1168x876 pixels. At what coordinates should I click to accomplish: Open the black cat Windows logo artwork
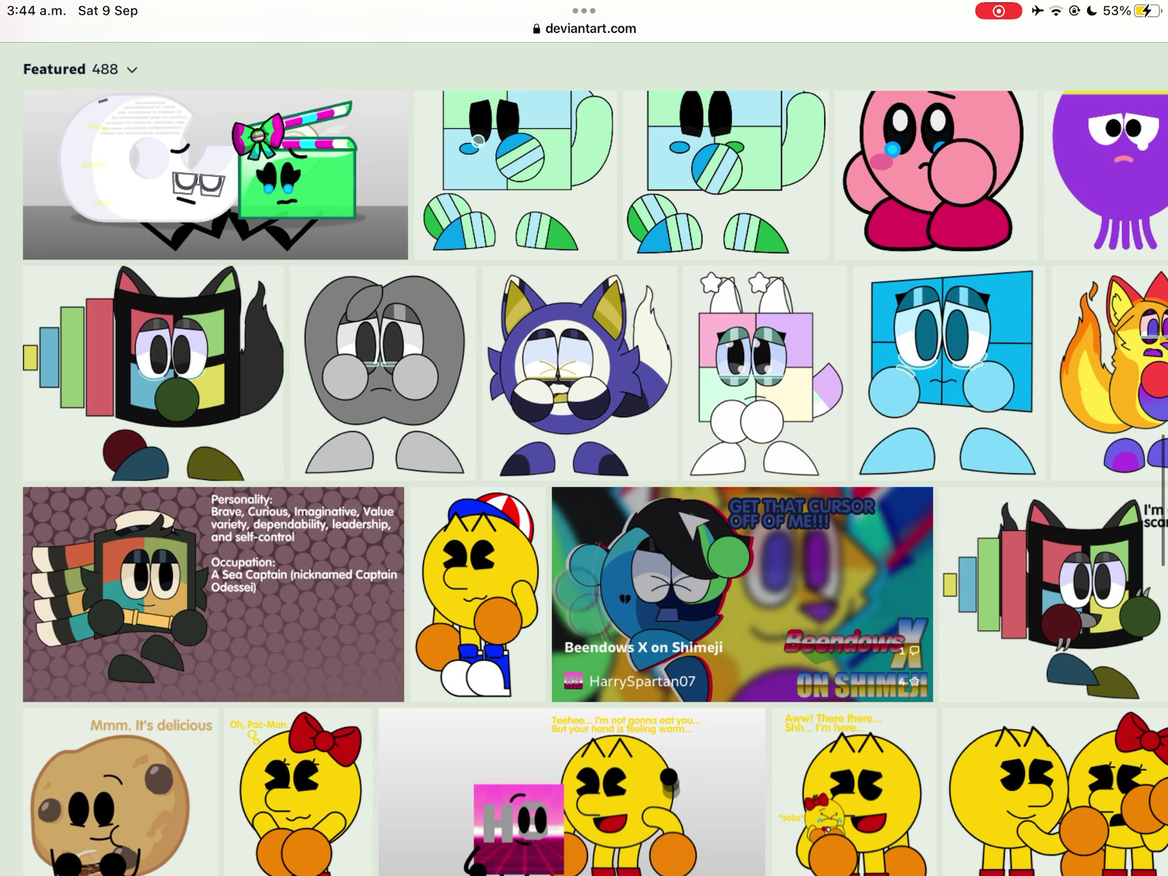(x=153, y=373)
